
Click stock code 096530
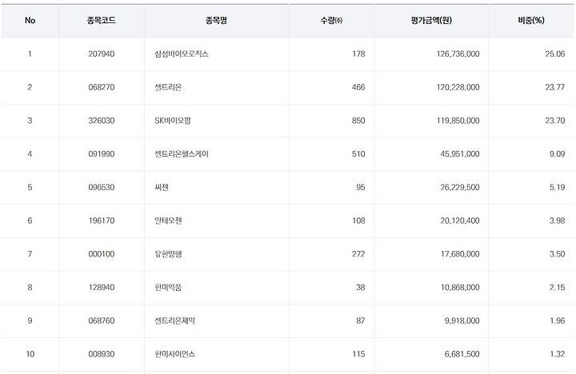coord(102,188)
